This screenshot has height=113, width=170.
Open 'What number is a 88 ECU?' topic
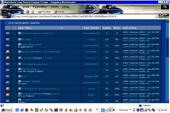[x=37, y=33]
